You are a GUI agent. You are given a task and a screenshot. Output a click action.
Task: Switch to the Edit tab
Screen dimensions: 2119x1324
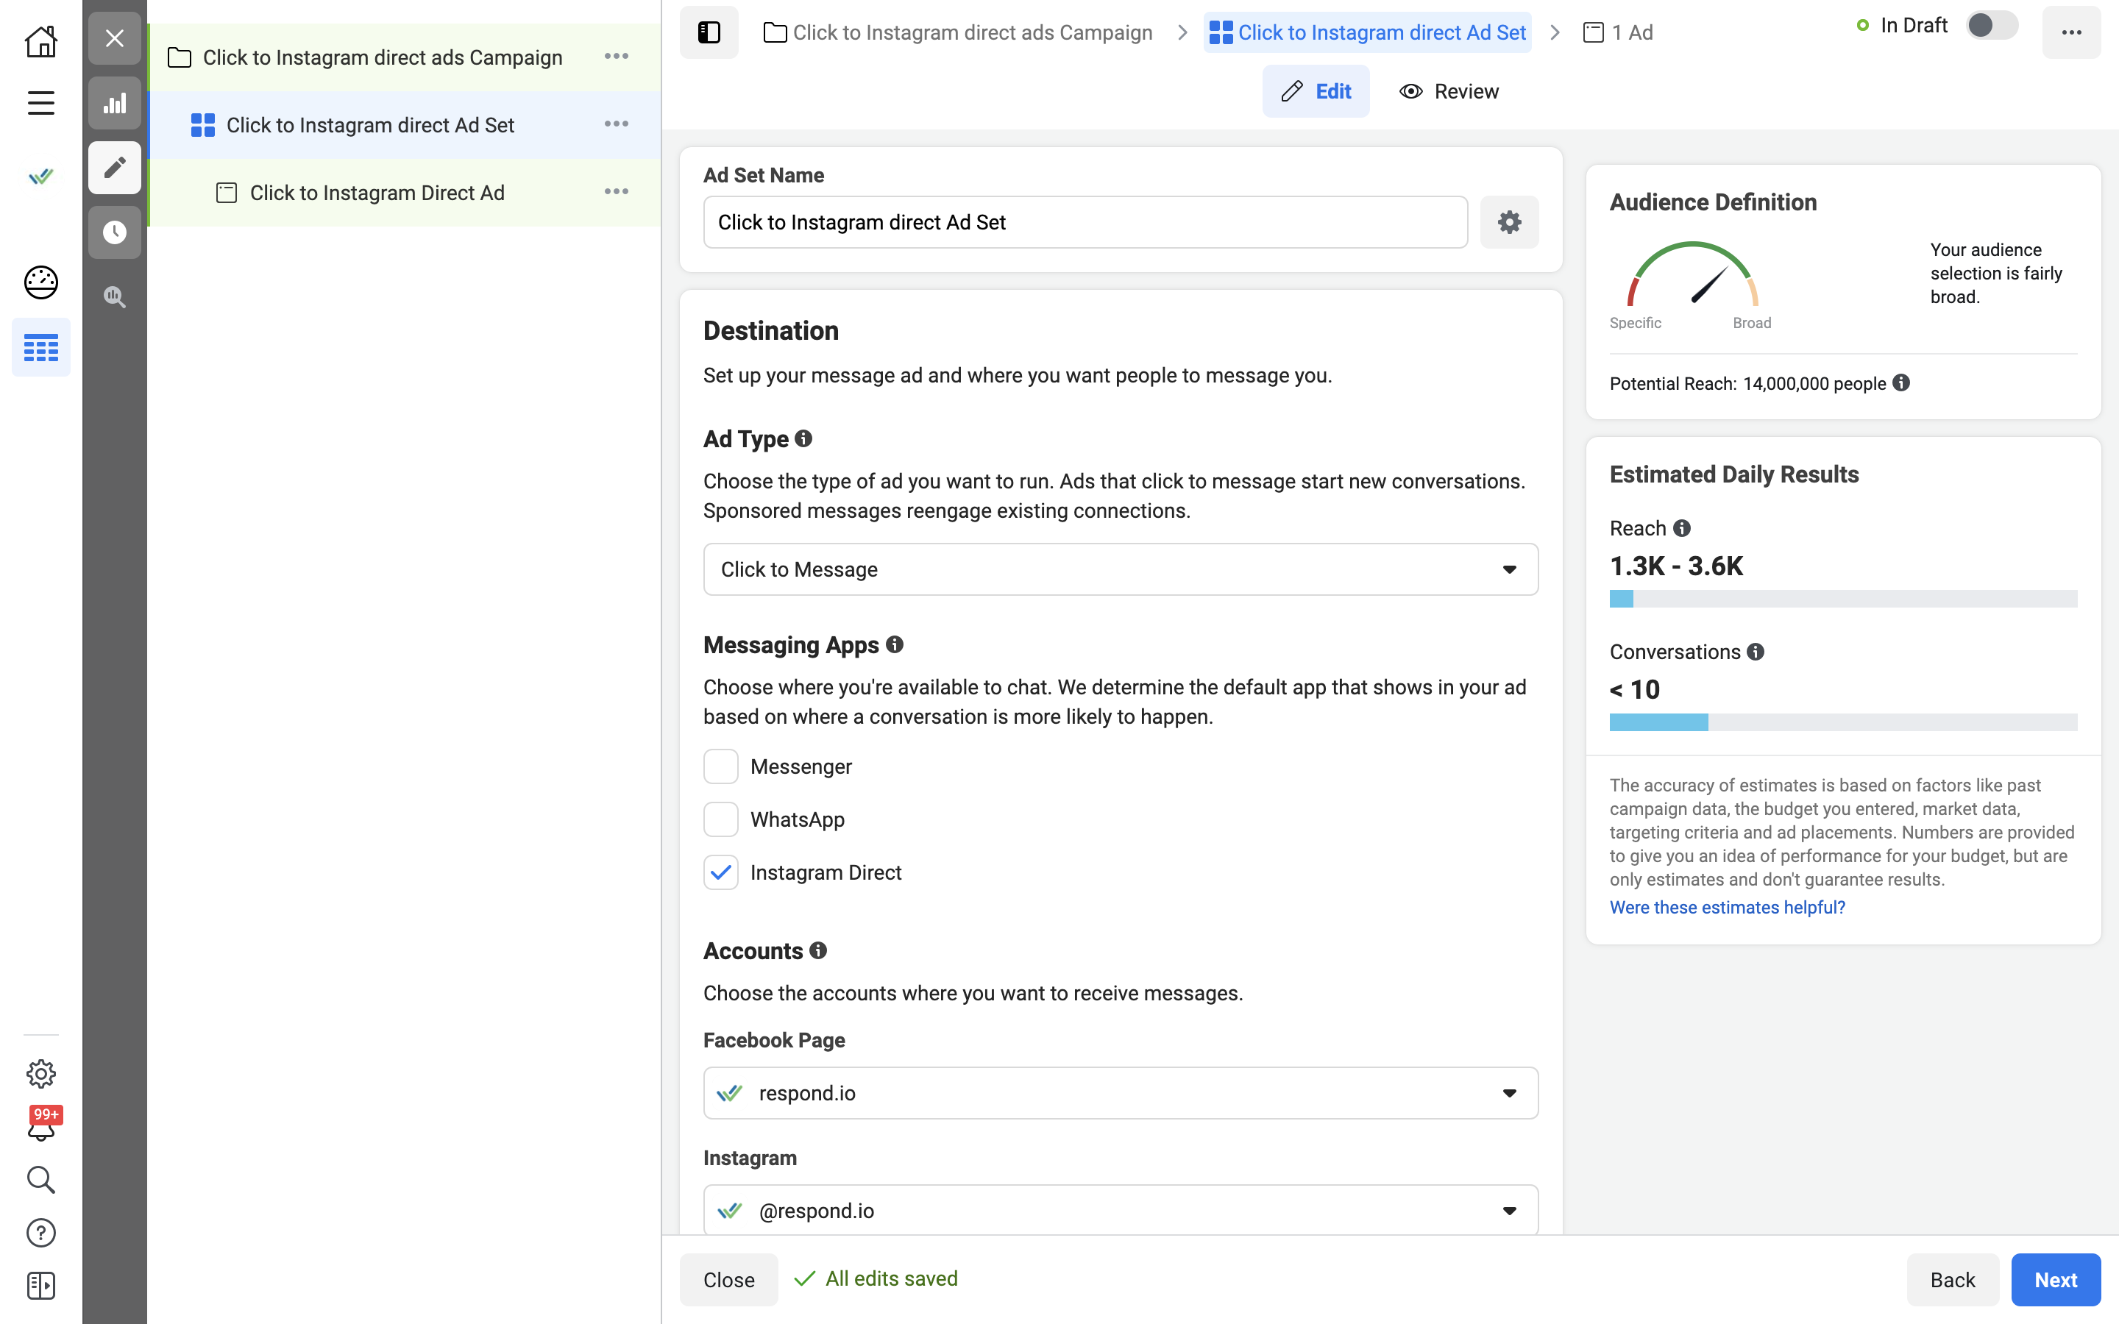pos(1315,90)
